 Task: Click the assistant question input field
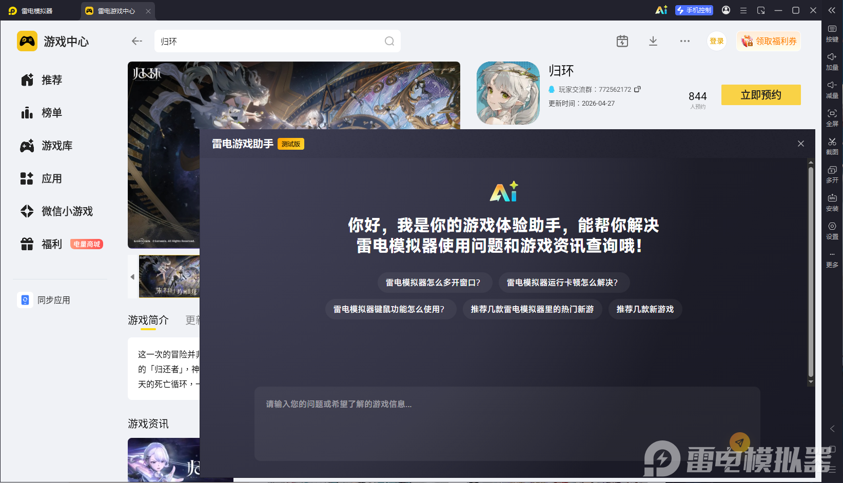tap(507, 424)
